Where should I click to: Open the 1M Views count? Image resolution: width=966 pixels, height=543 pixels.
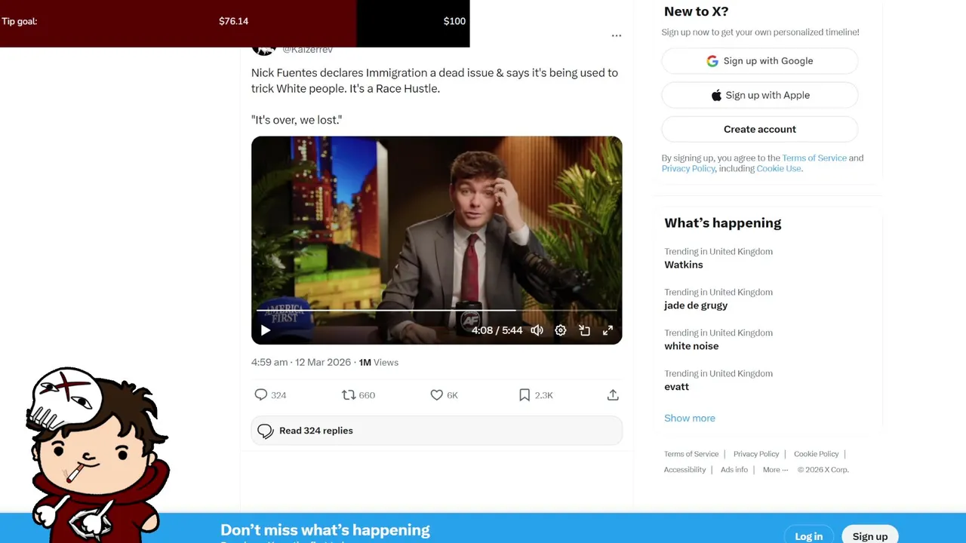[x=379, y=362]
